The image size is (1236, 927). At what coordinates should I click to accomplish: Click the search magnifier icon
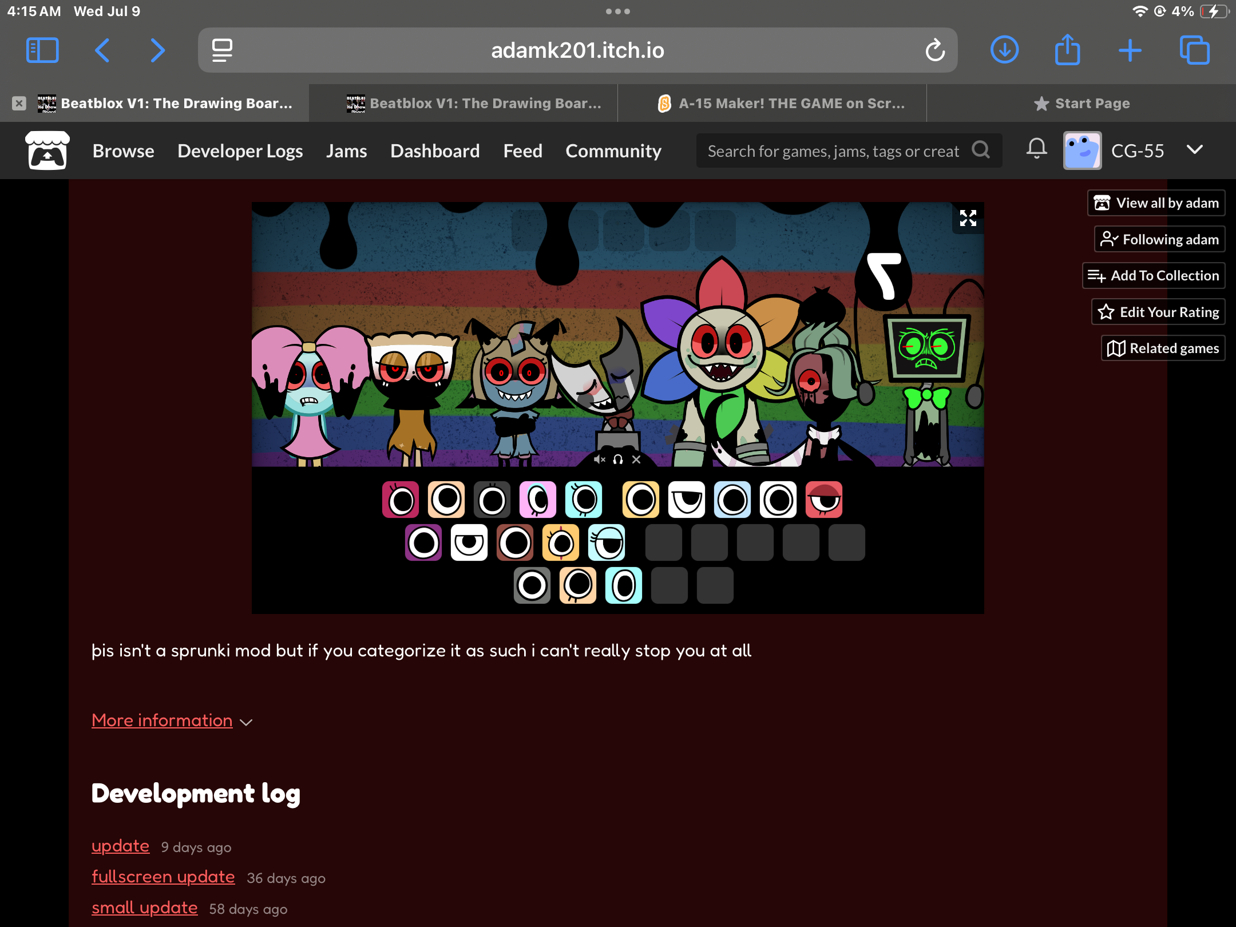(981, 150)
